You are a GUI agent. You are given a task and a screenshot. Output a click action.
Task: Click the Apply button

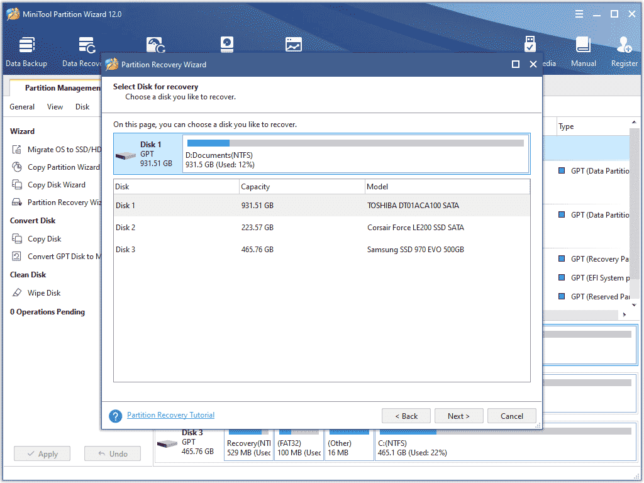coord(42,453)
